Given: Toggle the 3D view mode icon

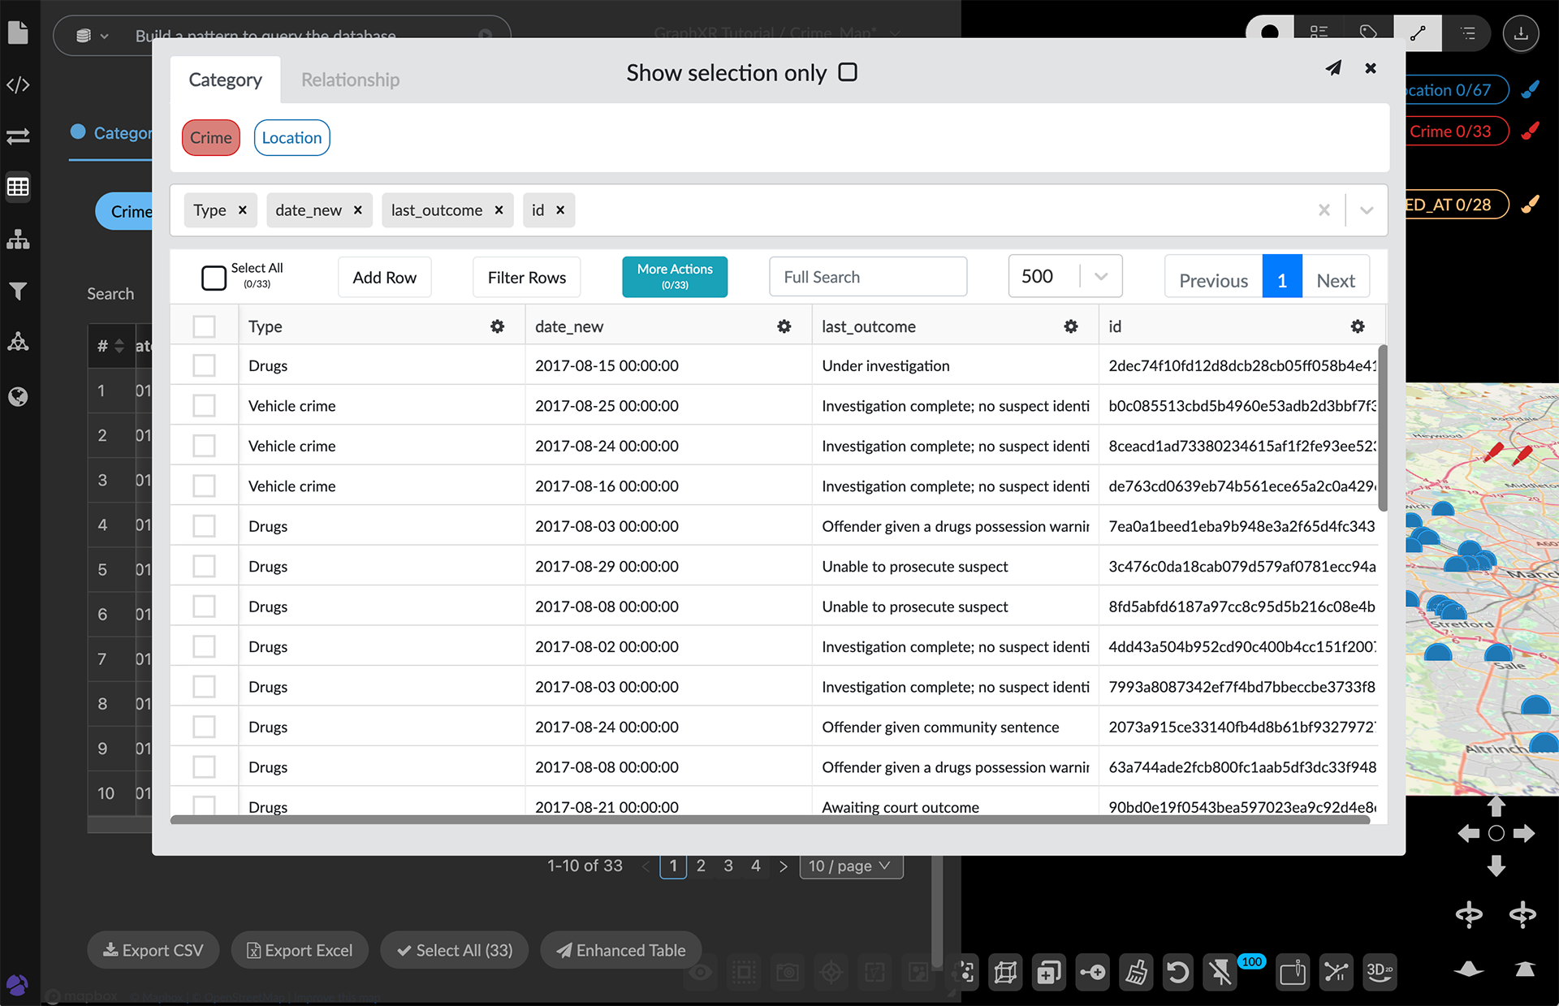Looking at the screenshot, I should point(1380,971).
